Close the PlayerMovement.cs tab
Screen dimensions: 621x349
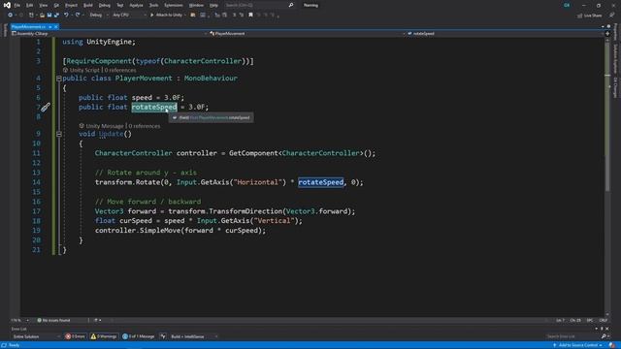point(56,26)
